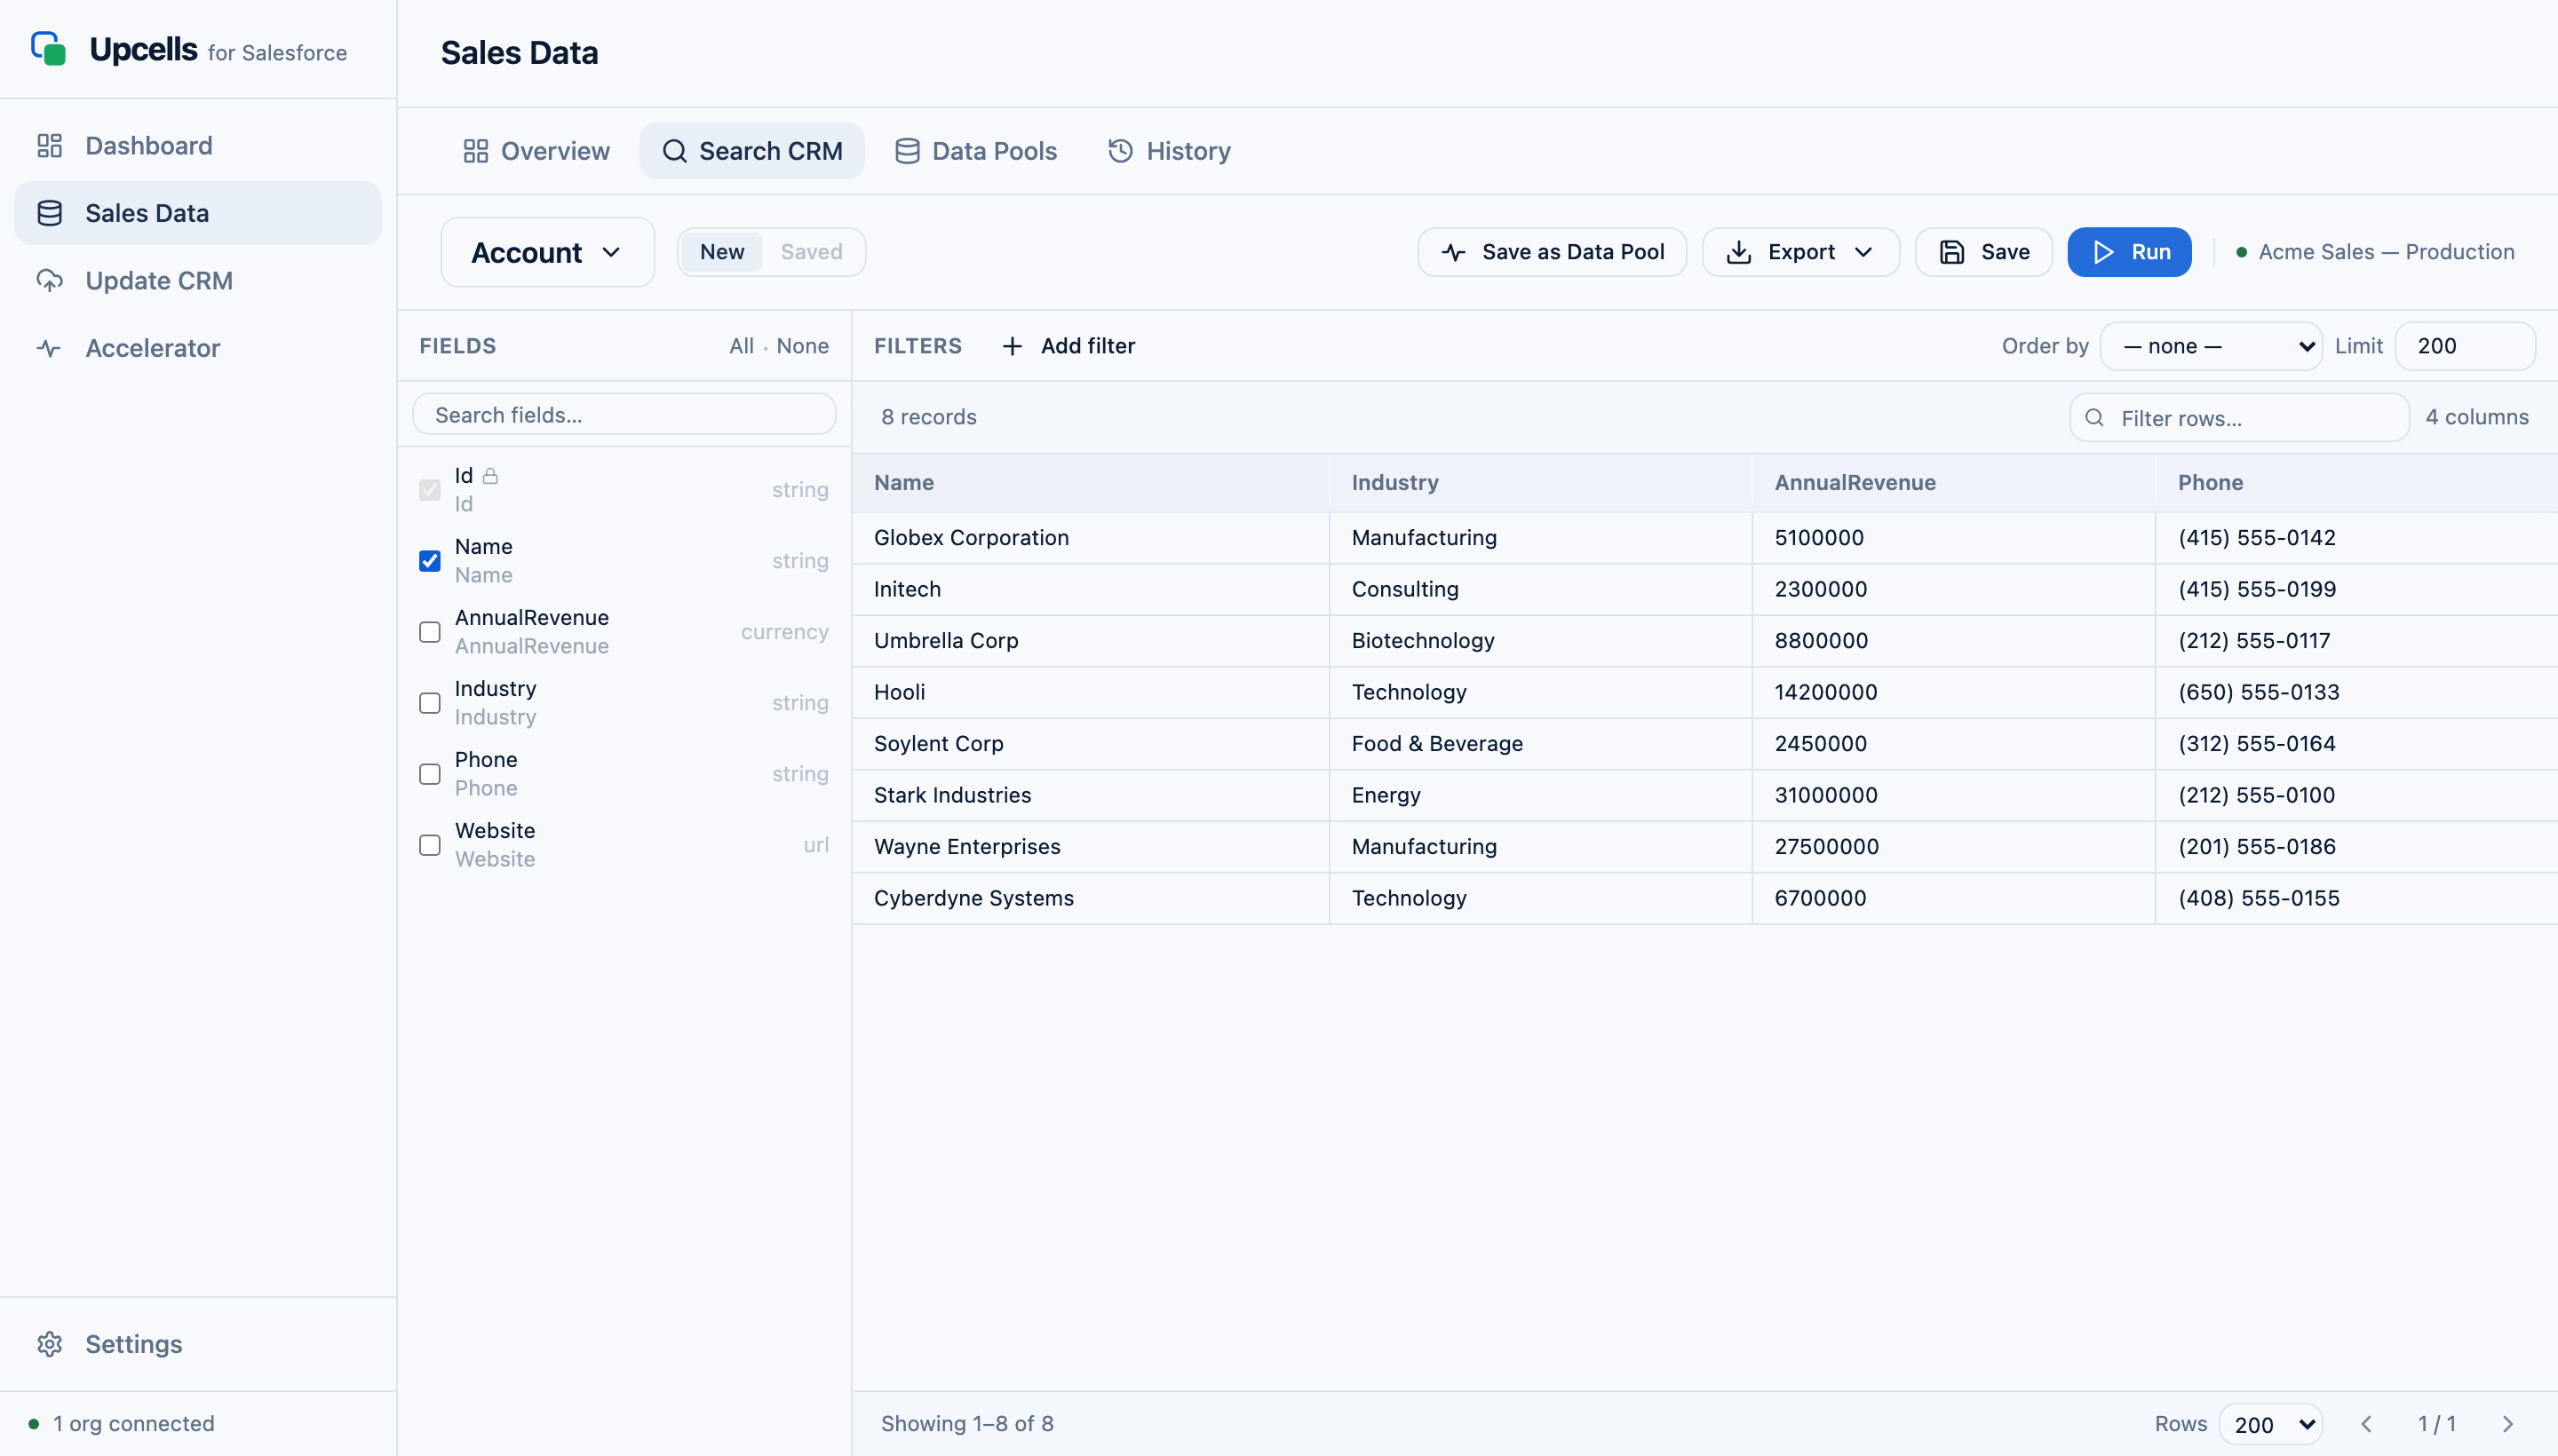The image size is (2558, 1456).
Task: Toggle the Id field checkbox
Action: pyautogui.click(x=430, y=490)
